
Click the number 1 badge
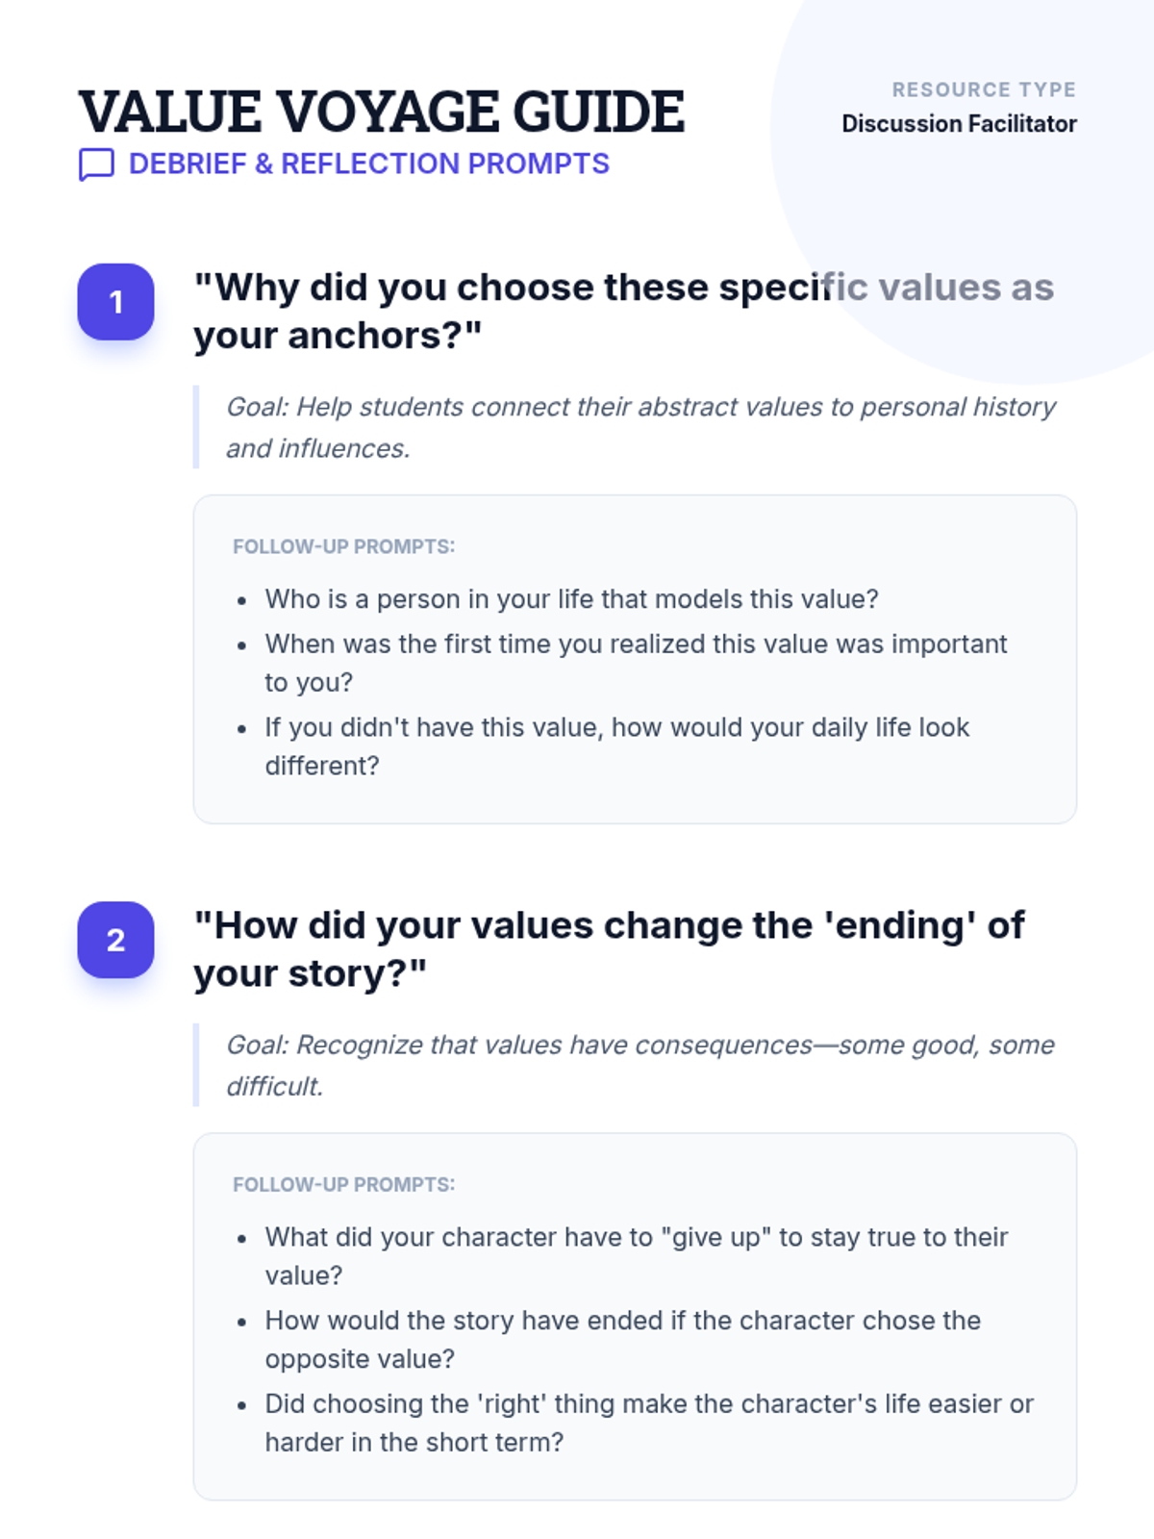point(115,302)
